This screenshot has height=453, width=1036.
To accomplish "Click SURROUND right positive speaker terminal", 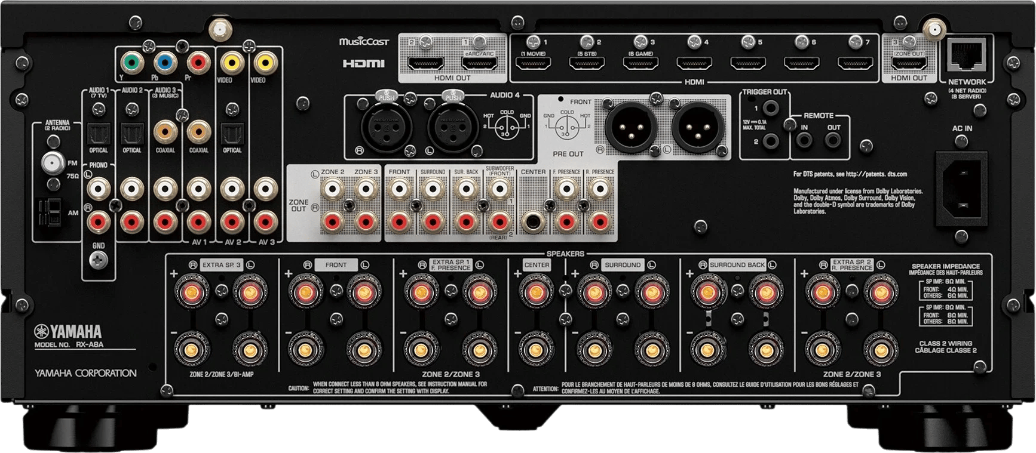I will (594, 292).
